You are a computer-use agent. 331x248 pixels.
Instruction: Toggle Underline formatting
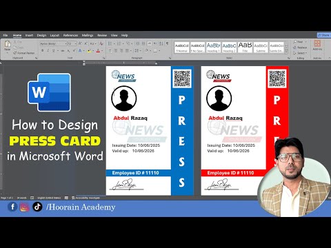coord(53,50)
